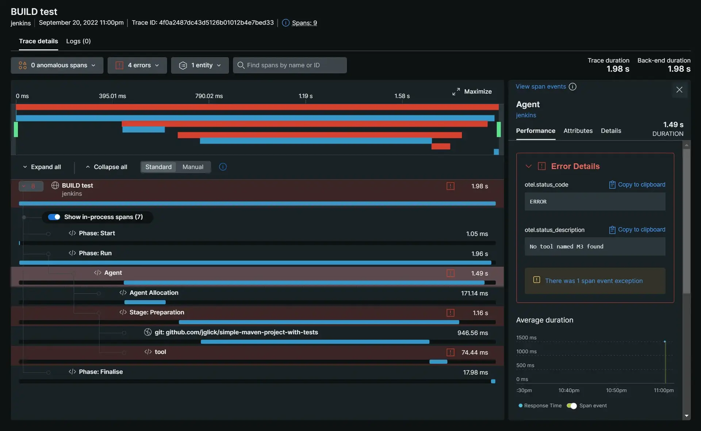701x431 pixels.
Task: Click the span event exception warning icon
Action: click(x=537, y=280)
